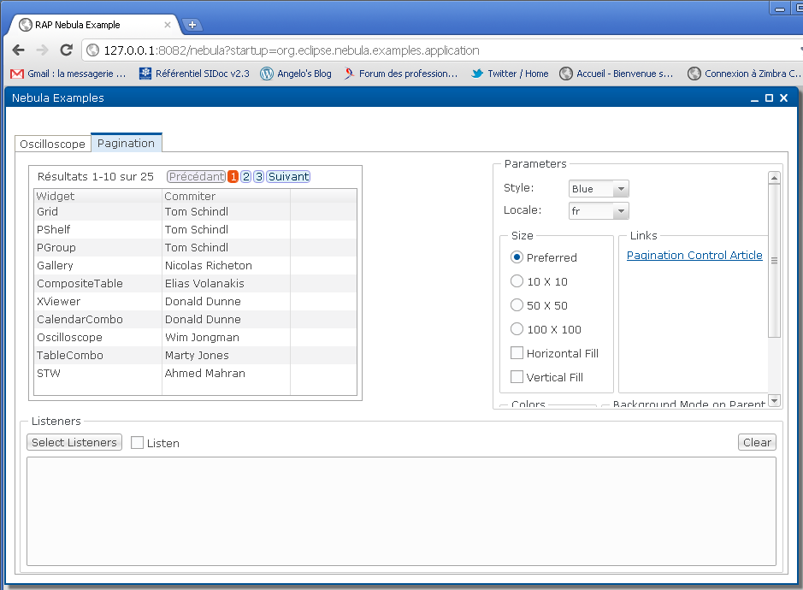The height and width of the screenshot is (590, 803).
Task: Select the Oscilloscope row in the table
Action: (x=195, y=337)
